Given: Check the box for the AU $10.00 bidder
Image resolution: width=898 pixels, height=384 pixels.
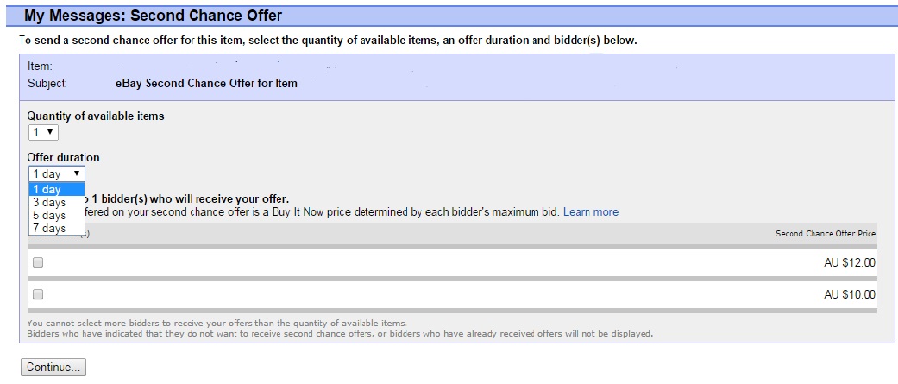Looking at the screenshot, I should (38, 294).
